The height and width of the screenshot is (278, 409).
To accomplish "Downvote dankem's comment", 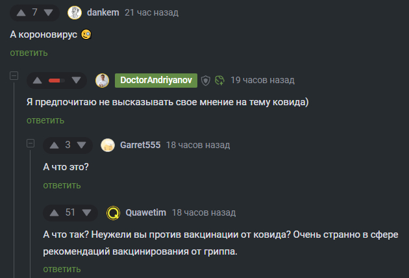I will click(x=49, y=12).
